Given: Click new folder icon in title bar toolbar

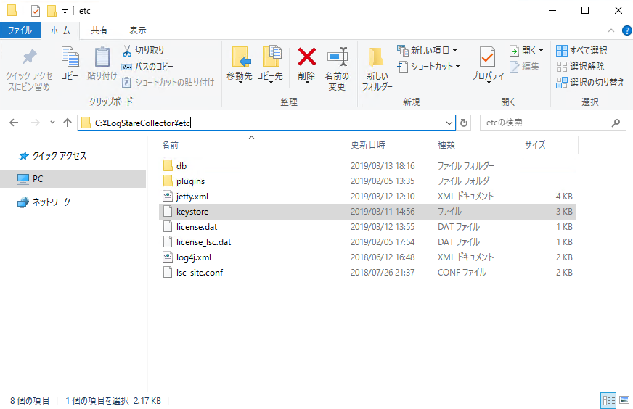Looking at the screenshot, I should point(52,11).
